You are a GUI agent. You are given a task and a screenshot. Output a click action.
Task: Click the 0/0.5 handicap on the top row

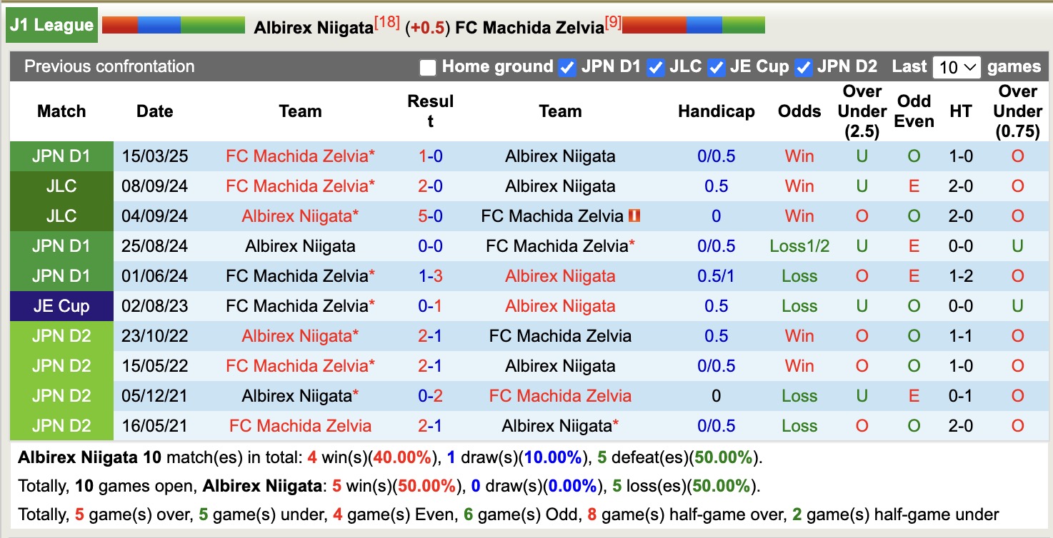(716, 156)
